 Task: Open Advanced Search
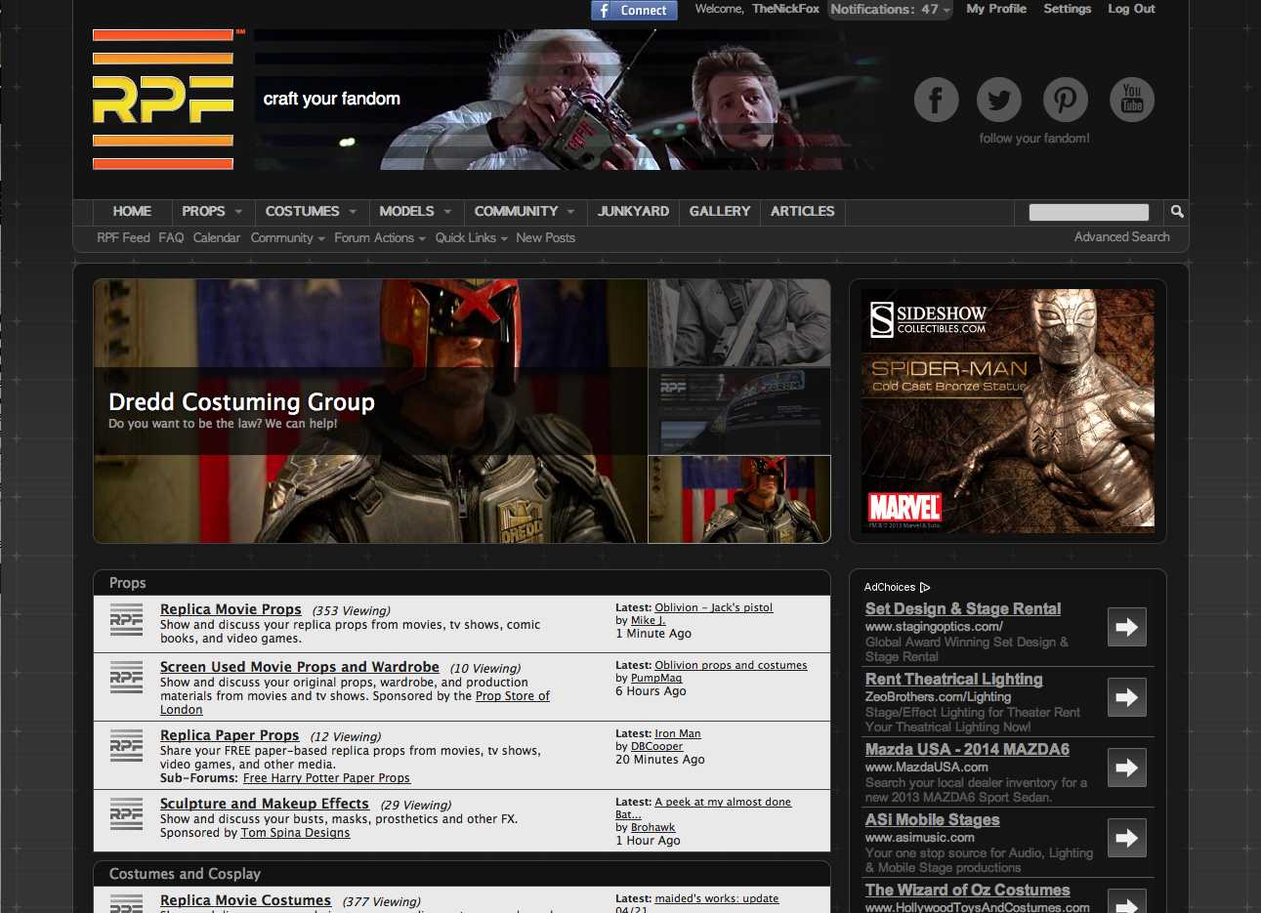click(1121, 237)
